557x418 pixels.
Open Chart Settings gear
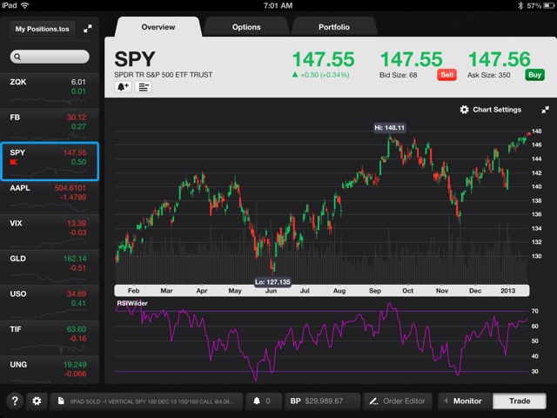(464, 110)
